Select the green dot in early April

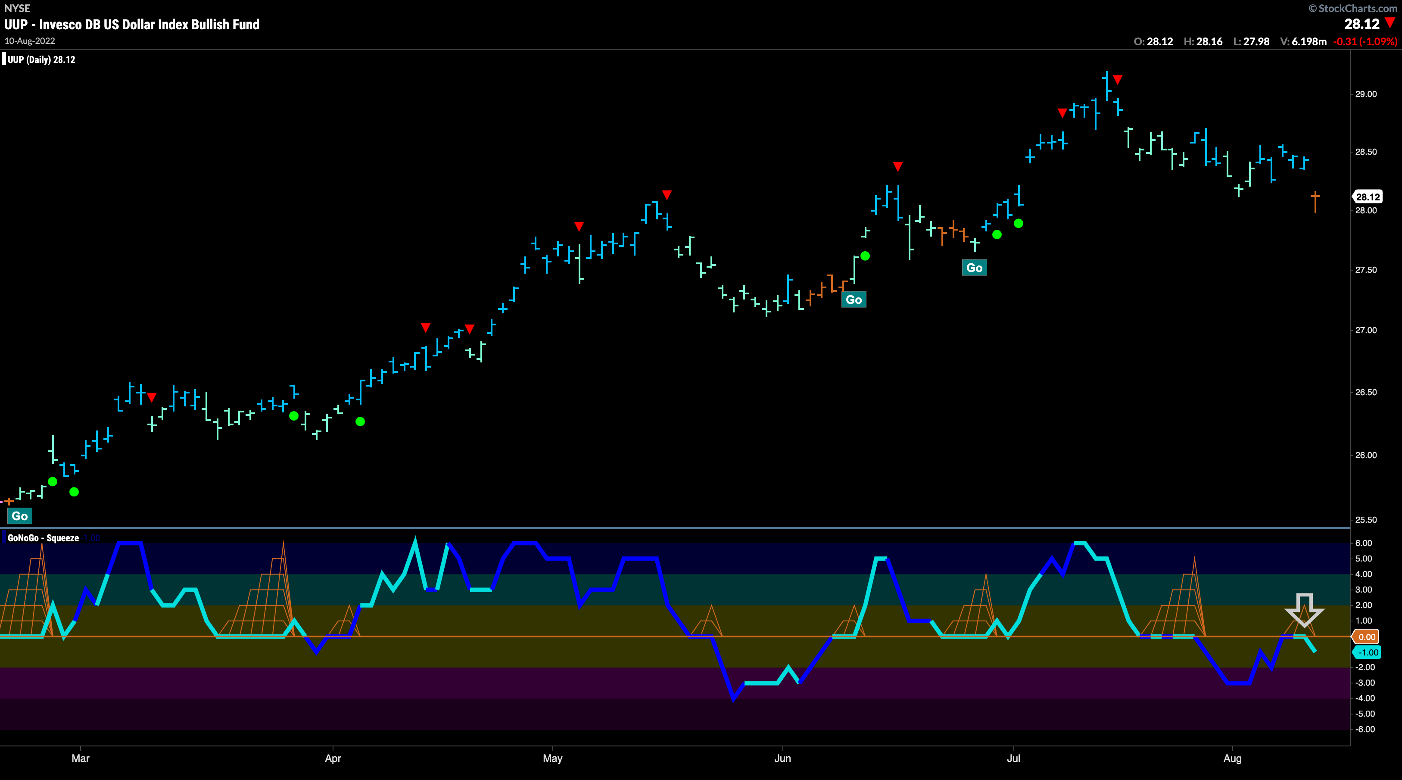360,421
